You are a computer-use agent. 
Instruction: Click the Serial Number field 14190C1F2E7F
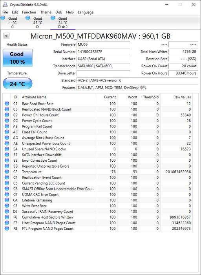coord(103,52)
